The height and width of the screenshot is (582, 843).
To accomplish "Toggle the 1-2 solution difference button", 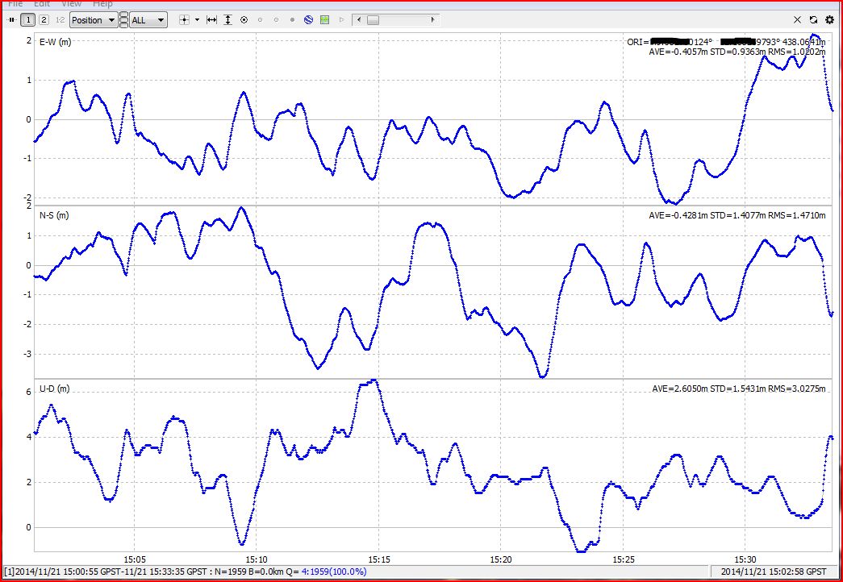I will [x=60, y=19].
